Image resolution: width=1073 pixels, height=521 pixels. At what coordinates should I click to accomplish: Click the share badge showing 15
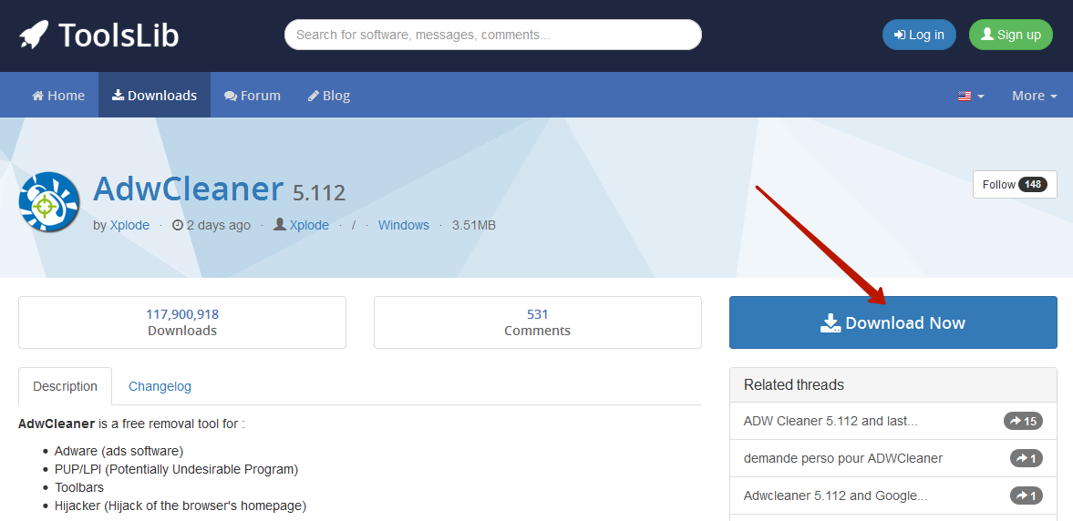(x=1023, y=421)
